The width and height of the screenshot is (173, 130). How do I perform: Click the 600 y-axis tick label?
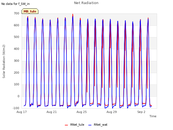tap(16, 25)
